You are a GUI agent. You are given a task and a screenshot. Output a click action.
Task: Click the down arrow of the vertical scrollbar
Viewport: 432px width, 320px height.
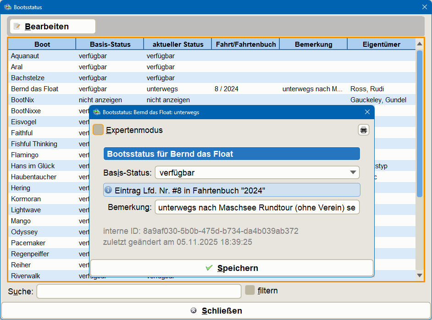[420, 276]
